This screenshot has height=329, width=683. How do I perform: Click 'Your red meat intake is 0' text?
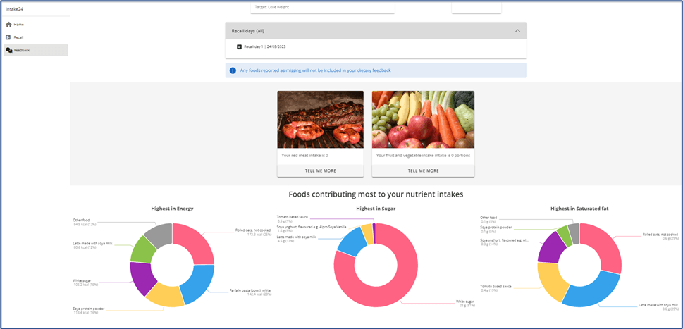pos(304,156)
